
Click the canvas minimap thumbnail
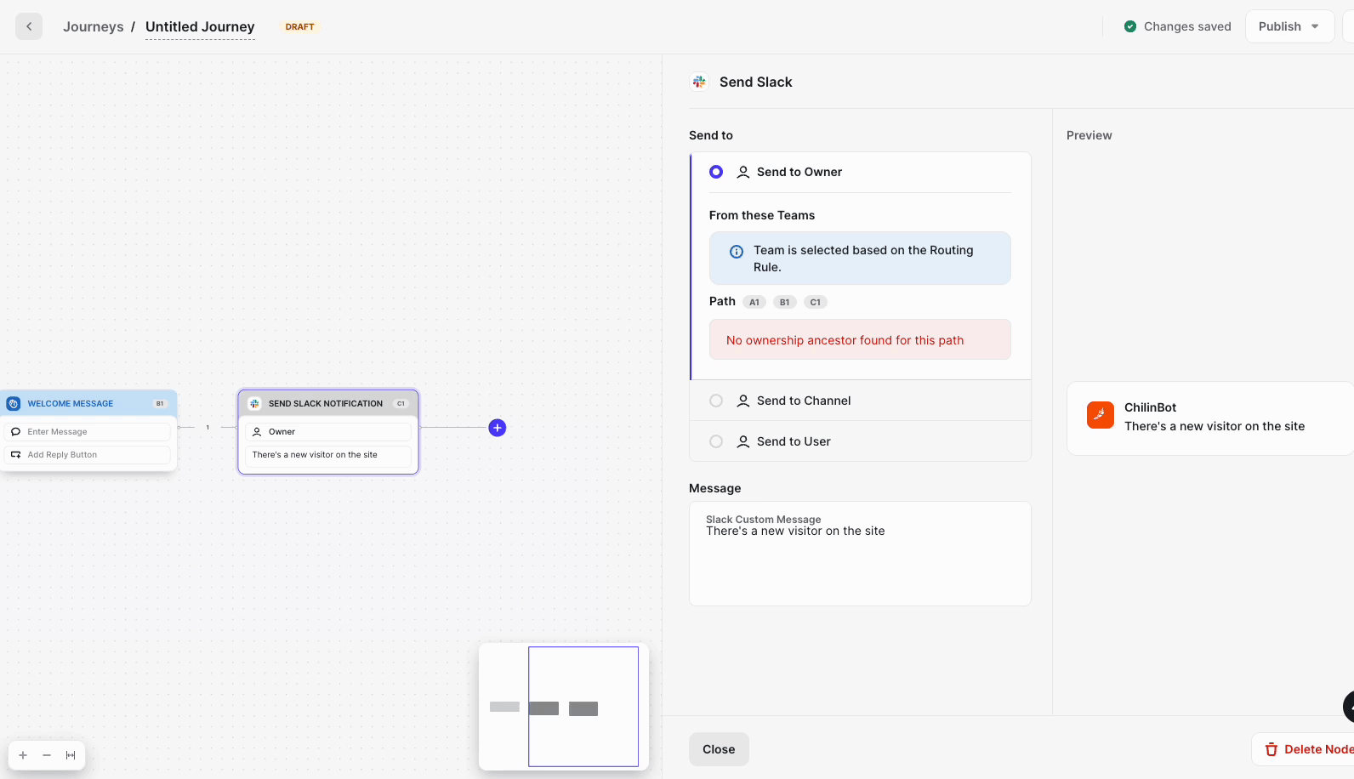coord(564,707)
